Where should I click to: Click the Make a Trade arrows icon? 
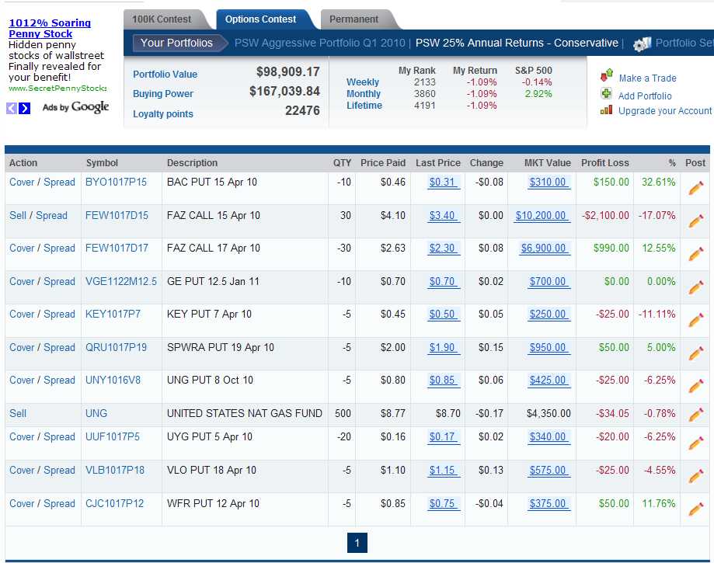[x=607, y=76]
